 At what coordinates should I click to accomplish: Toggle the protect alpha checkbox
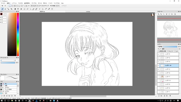[158, 51]
